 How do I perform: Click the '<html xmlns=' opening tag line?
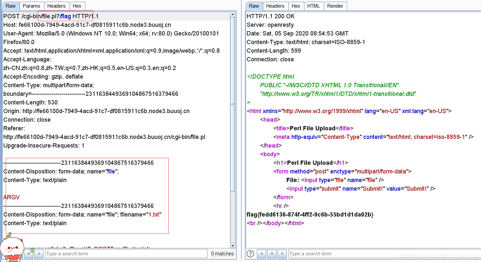[x=349, y=111]
